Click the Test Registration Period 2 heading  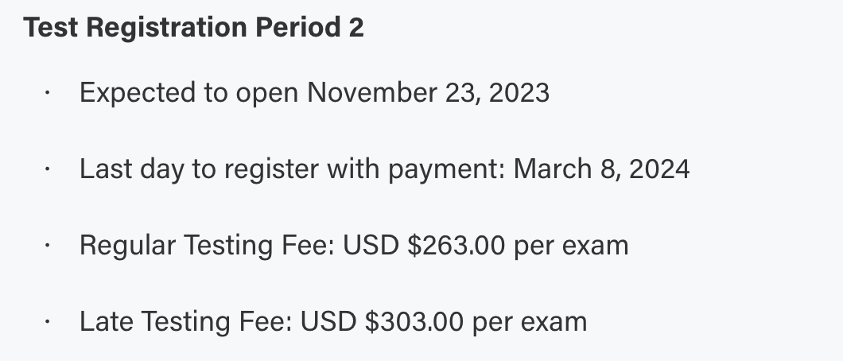pos(193,28)
